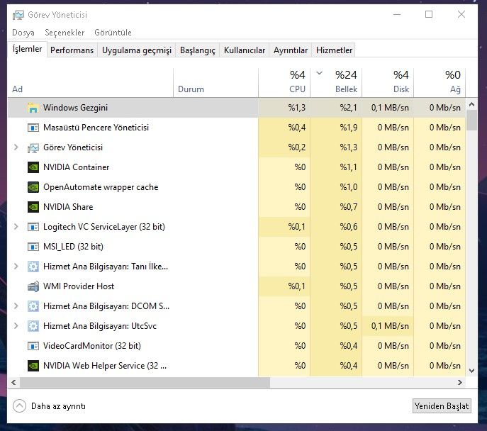The height and width of the screenshot is (431, 487).
Task: Click the vertical scrollbar up arrow
Action: (472, 104)
